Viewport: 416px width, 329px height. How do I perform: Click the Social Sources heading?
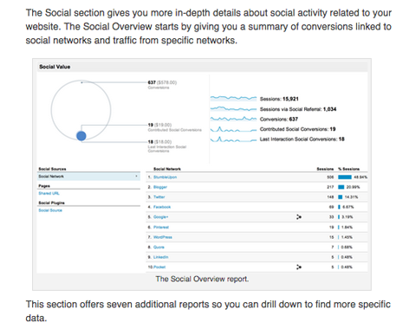point(52,169)
